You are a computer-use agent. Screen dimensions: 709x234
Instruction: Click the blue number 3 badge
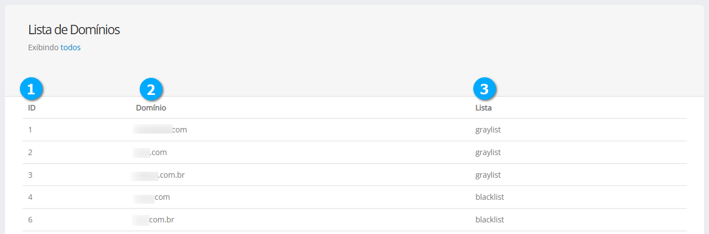484,88
